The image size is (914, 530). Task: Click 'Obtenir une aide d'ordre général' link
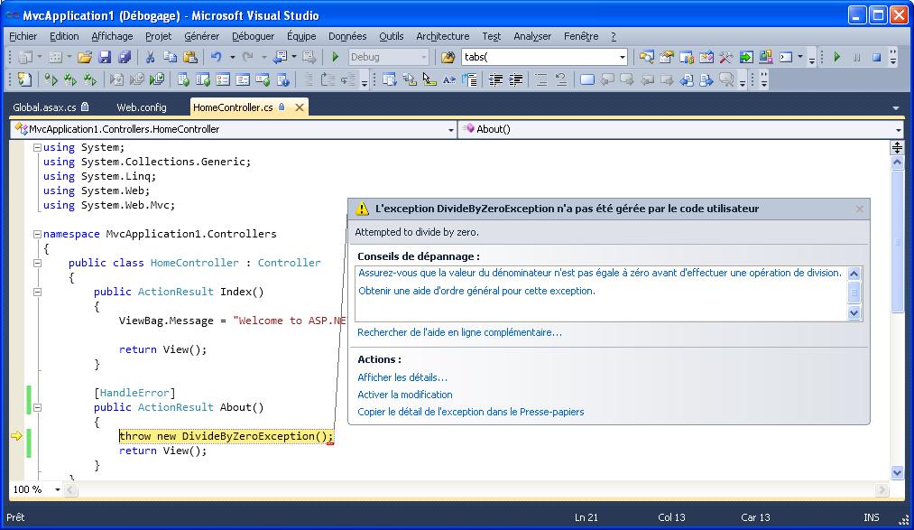click(476, 291)
